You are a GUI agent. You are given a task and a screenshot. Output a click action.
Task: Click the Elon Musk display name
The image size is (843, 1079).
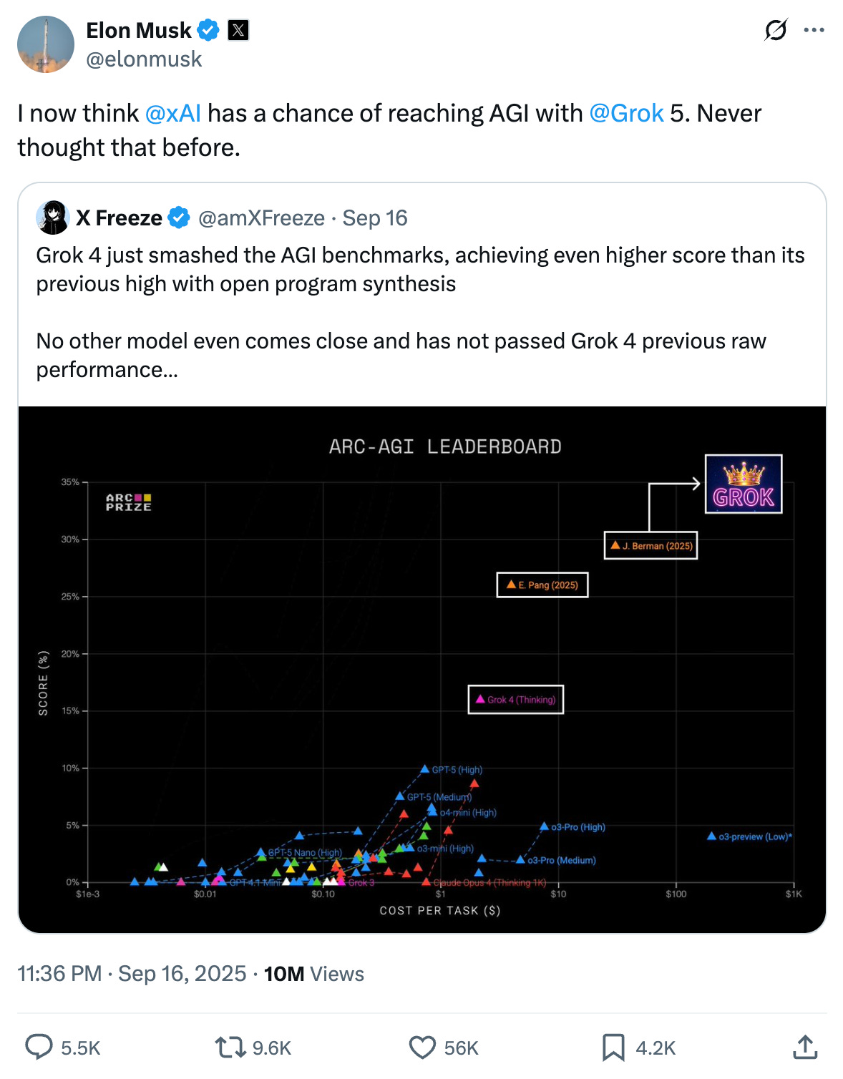[x=139, y=30]
